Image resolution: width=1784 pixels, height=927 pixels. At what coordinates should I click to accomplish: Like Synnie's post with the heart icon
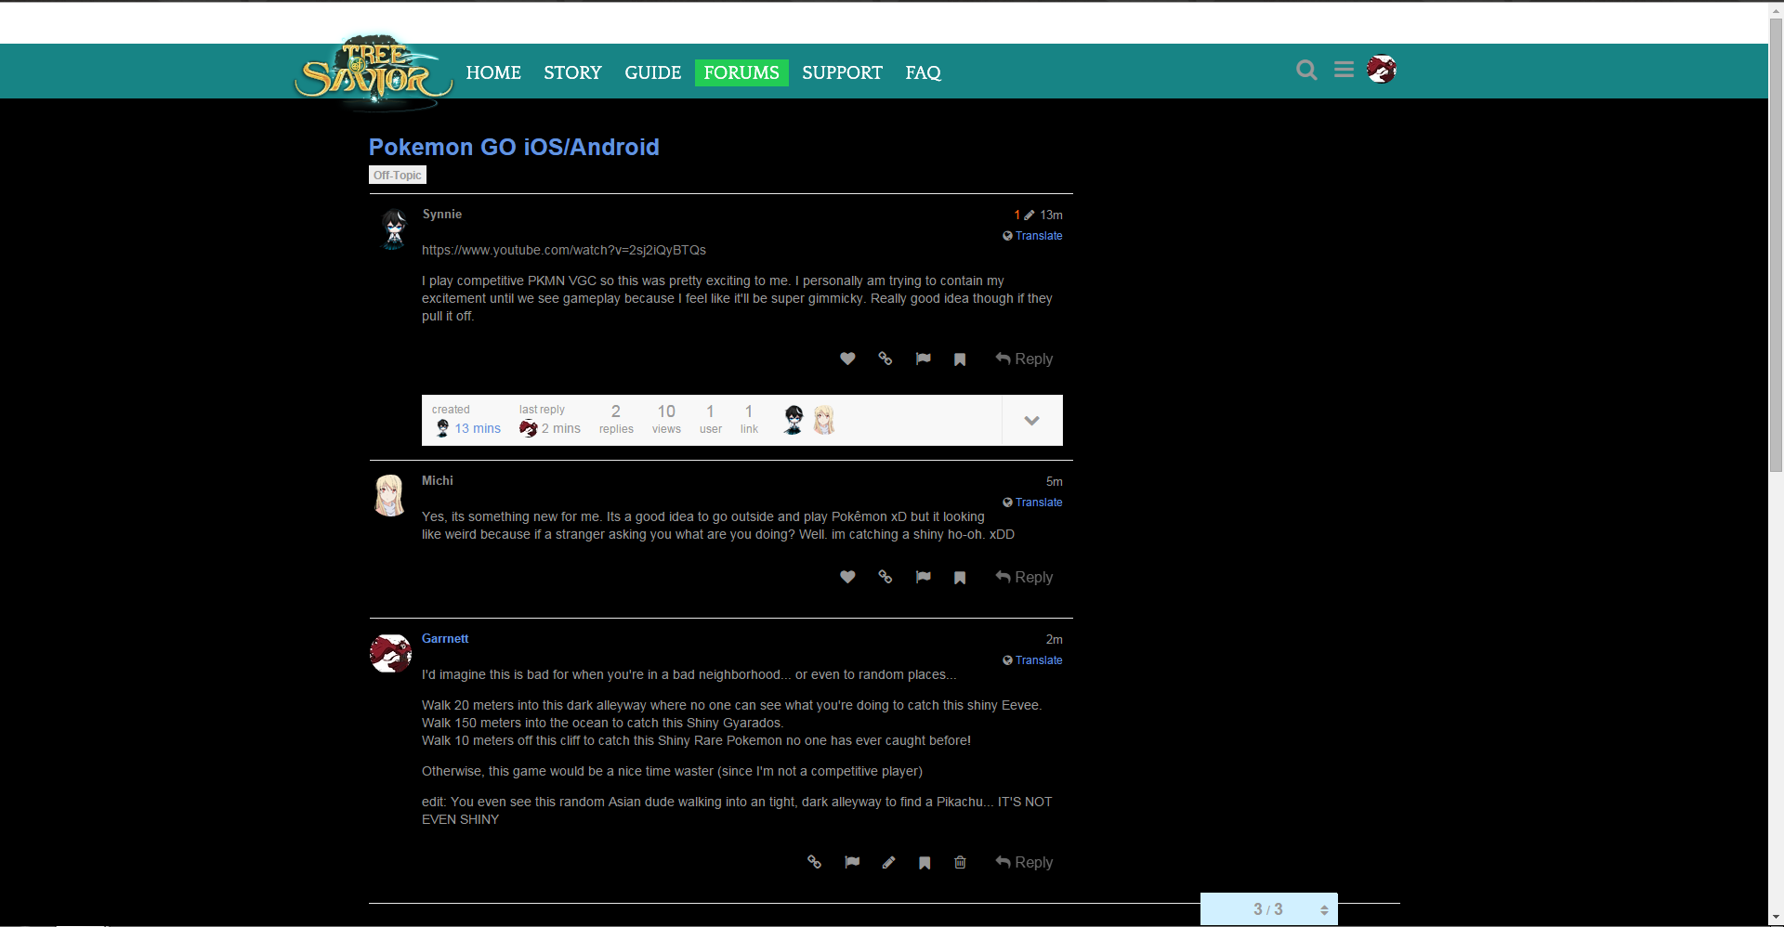[x=847, y=359]
